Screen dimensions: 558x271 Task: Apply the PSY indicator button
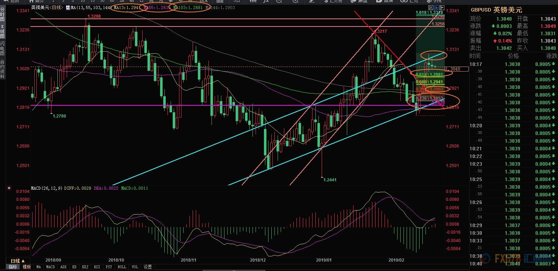pos(109,267)
